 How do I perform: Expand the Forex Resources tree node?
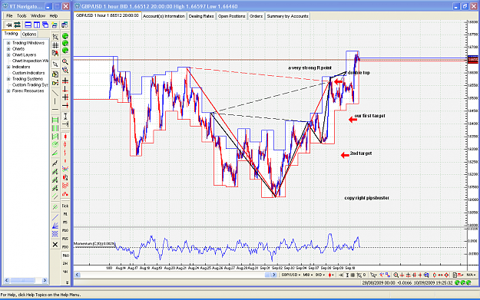pyautogui.click(x=8, y=91)
